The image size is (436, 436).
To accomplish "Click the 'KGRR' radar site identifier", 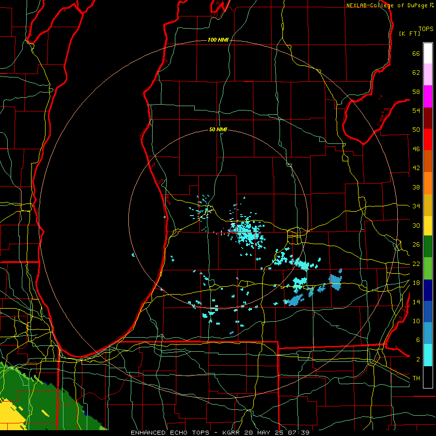I will pyautogui.click(x=231, y=433).
